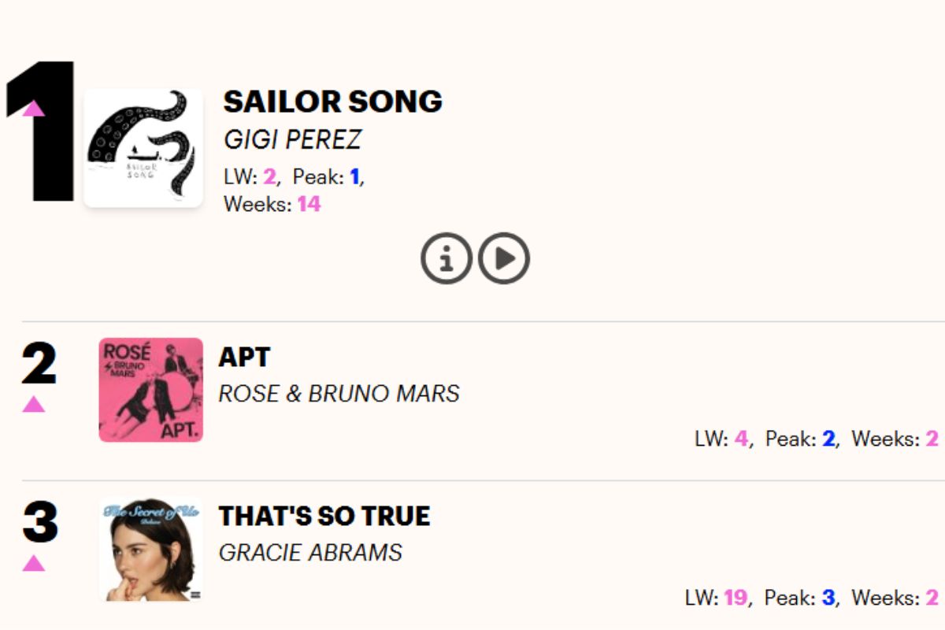Open the Sailor Song album cover
The image size is (945, 630).
pos(143,148)
